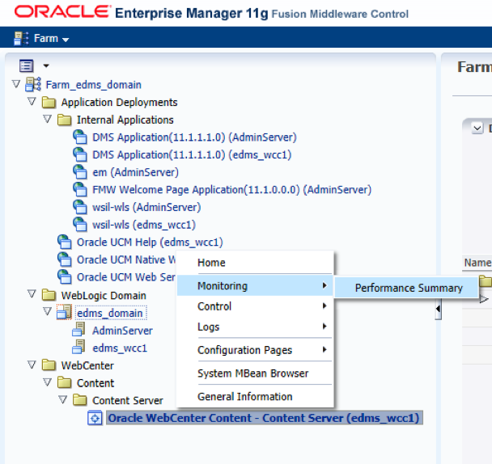Collapse the edms_domain tree node
The width and height of the screenshot is (492, 464).
(x=48, y=312)
